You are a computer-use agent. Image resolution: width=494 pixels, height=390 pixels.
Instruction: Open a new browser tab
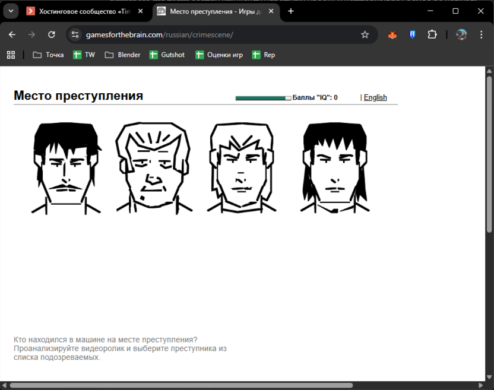click(x=289, y=11)
